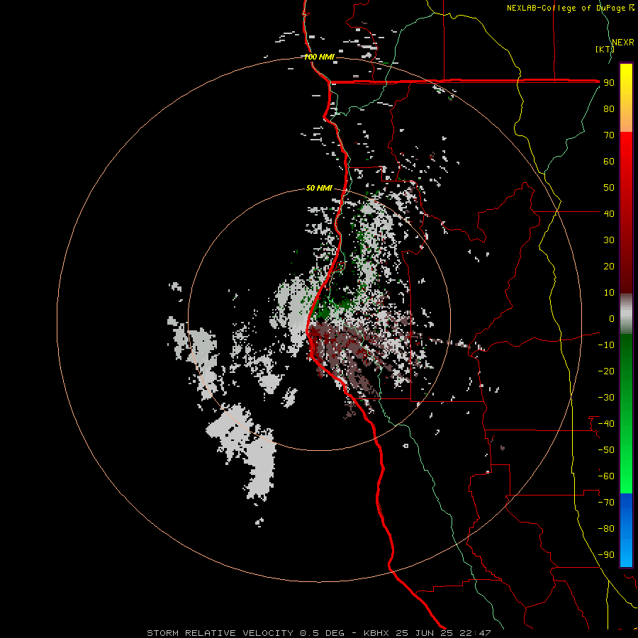Click the 60 value on the velocity scale
This screenshot has height=638, width=638.
point(609,161)
